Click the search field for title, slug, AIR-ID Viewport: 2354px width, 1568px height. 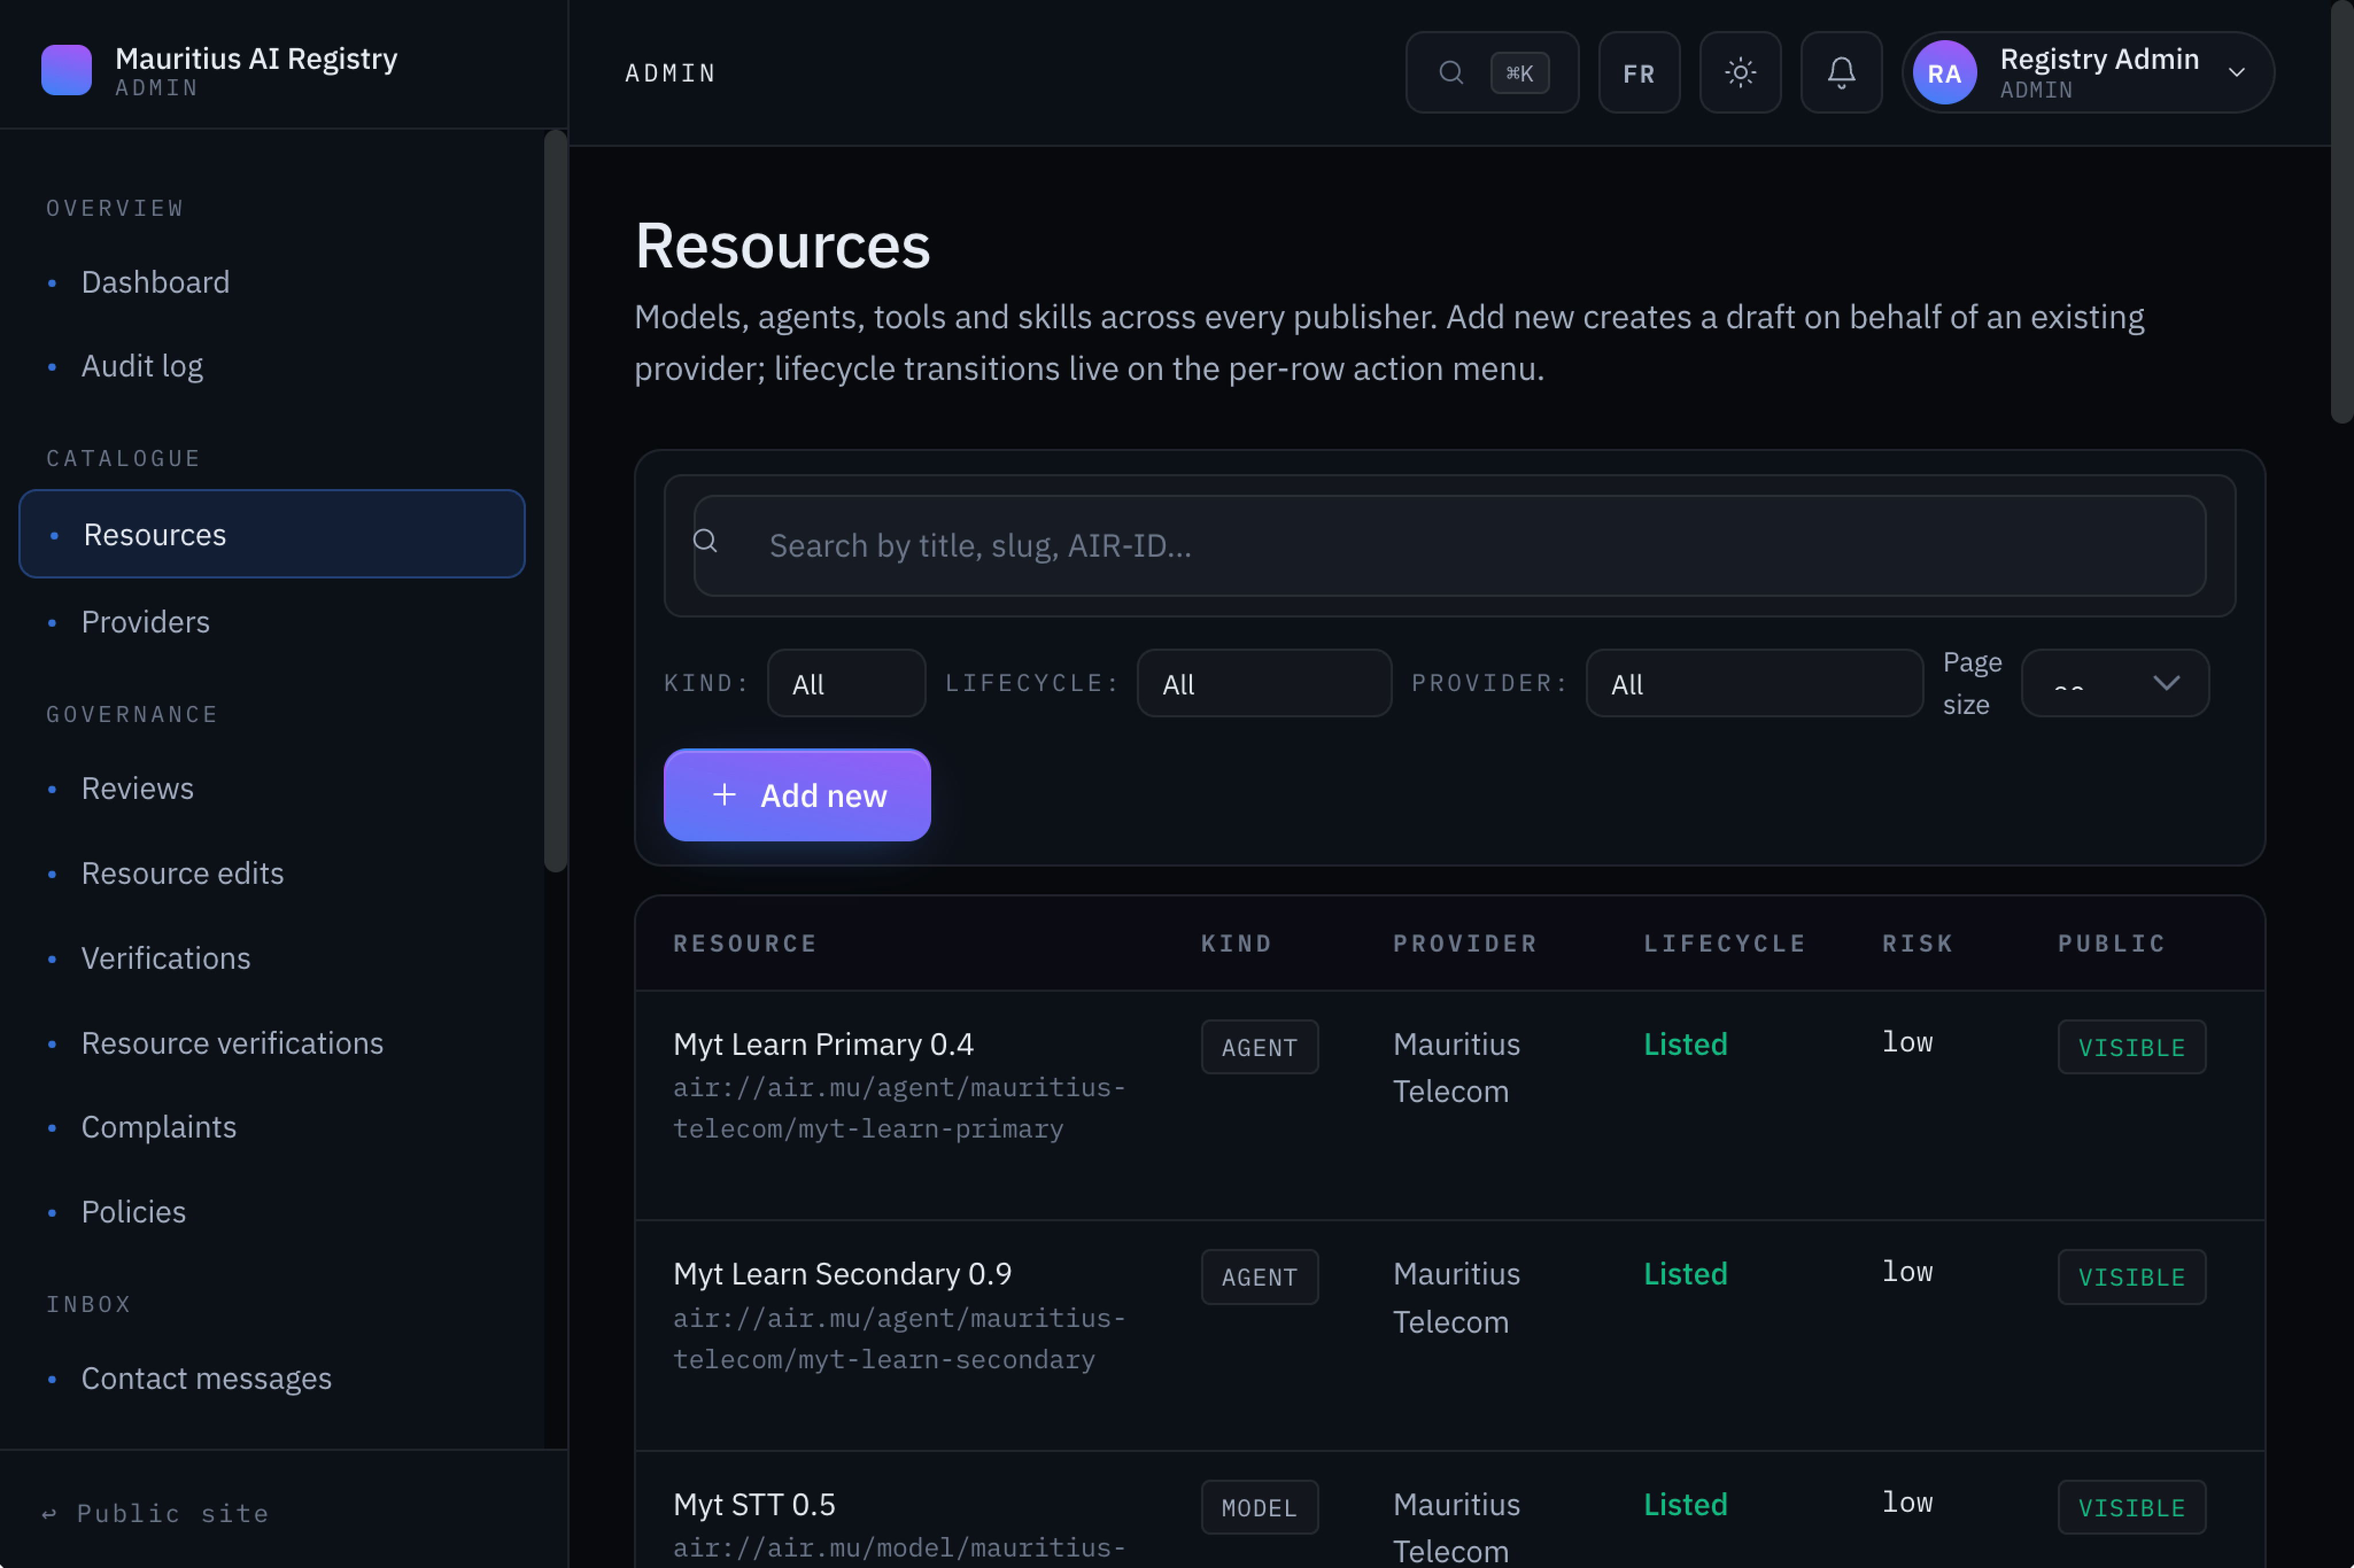pyautogui.click(x=1450, y=546)
